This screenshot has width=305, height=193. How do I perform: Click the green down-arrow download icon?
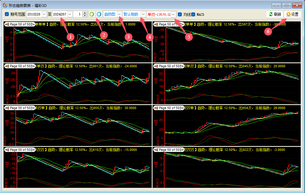92,14
